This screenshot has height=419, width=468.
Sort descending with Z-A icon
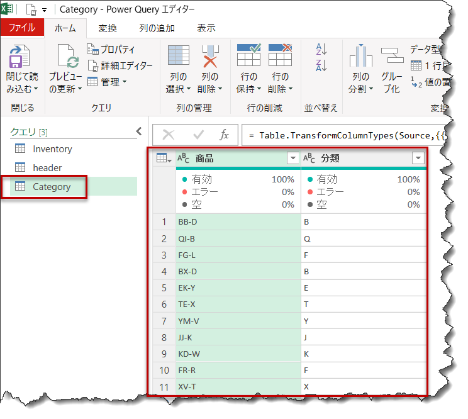click(x=321, y=65)
